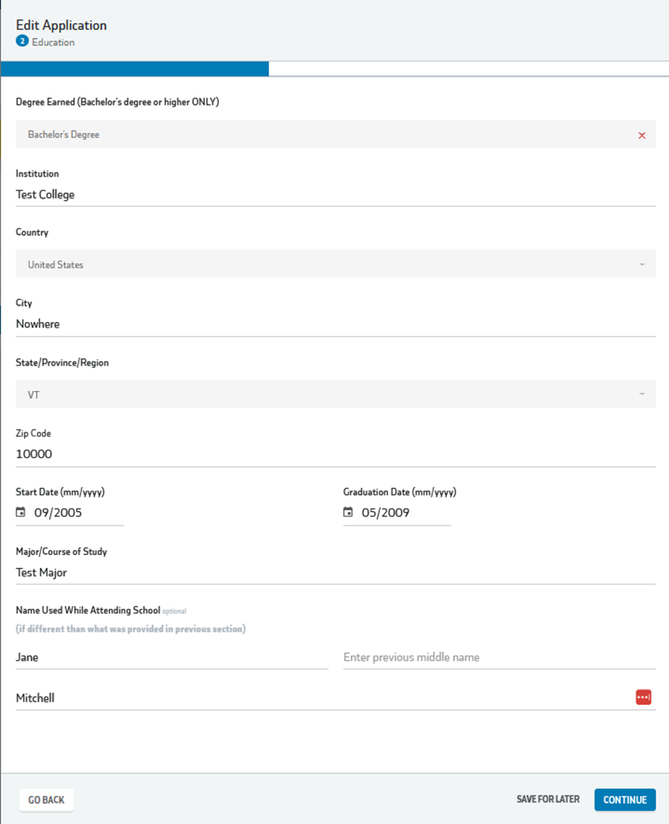Select the Graduation Date text field
Image resolution: width=669 pixels, height=824 pixels.
point(404,513)
